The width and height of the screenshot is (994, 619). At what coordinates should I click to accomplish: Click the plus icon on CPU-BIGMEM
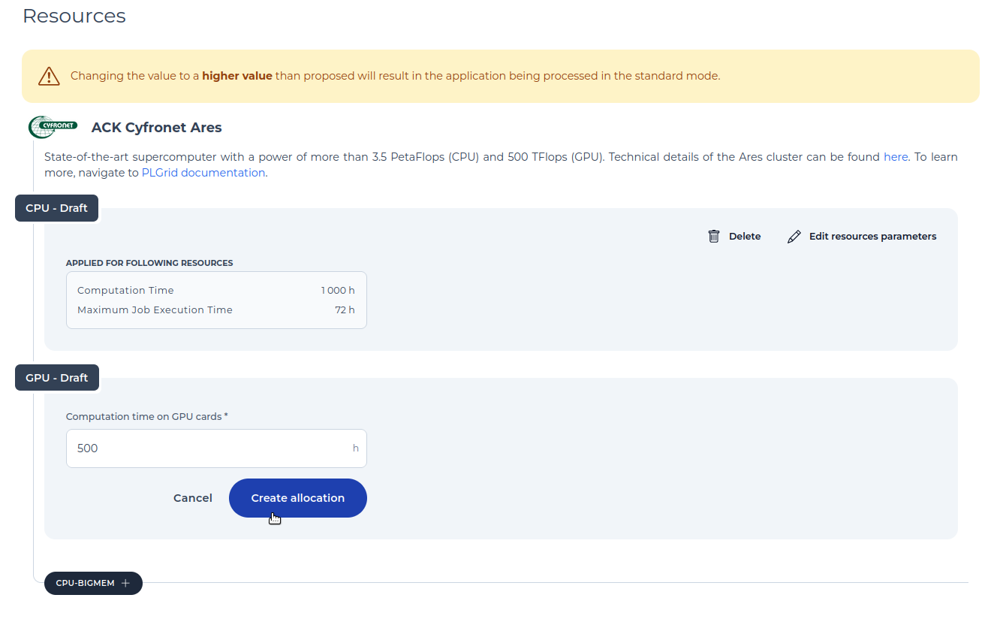(x=125, y=583)
